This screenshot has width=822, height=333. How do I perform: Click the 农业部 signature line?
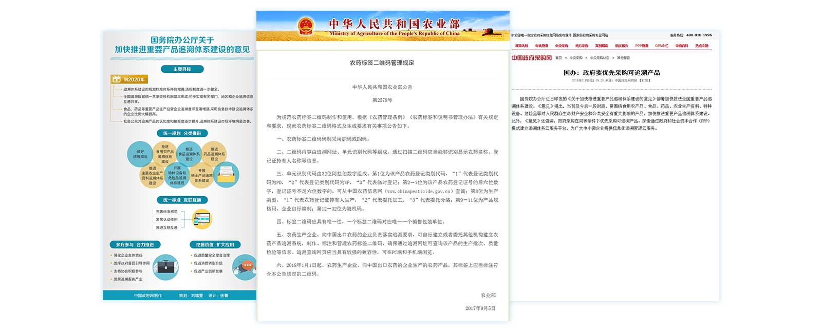coord(489,295)
